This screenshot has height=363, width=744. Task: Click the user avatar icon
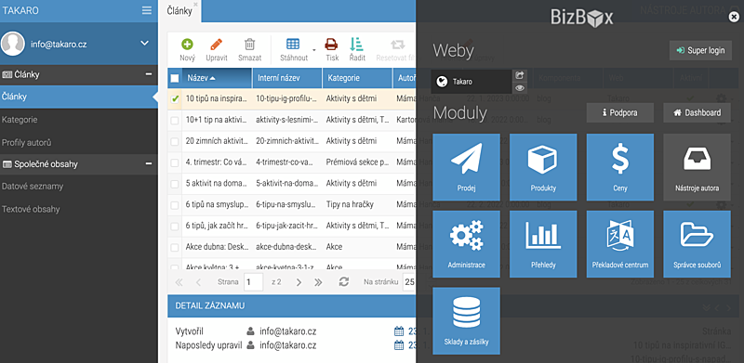pos(13,44)
